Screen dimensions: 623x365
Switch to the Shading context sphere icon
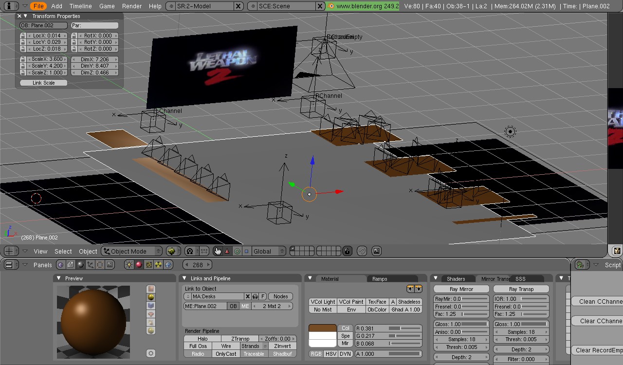pos(80,265)
